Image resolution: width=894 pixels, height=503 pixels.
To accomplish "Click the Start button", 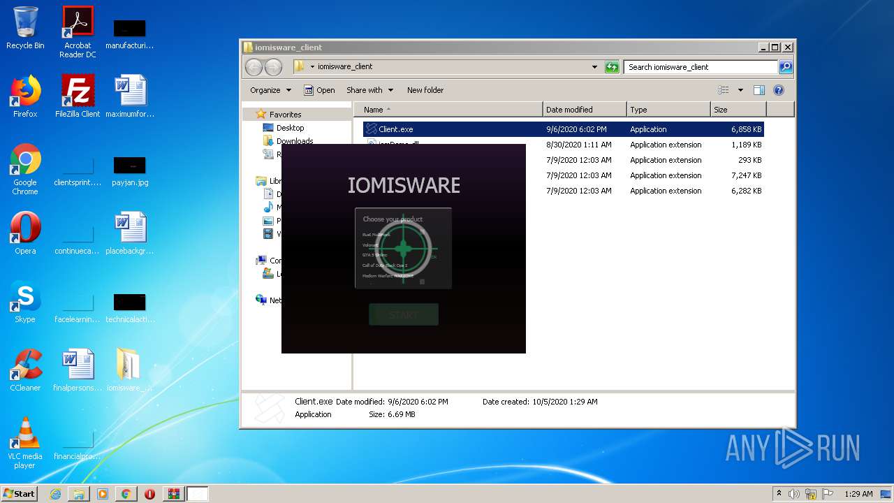I will click(x=19, y=493).
